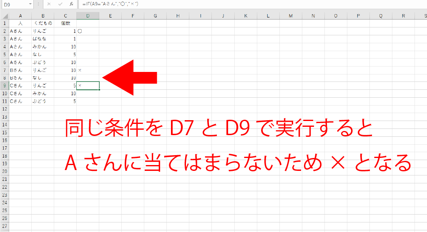Click cell D7 containing the × mark

[x=88, y=70]
